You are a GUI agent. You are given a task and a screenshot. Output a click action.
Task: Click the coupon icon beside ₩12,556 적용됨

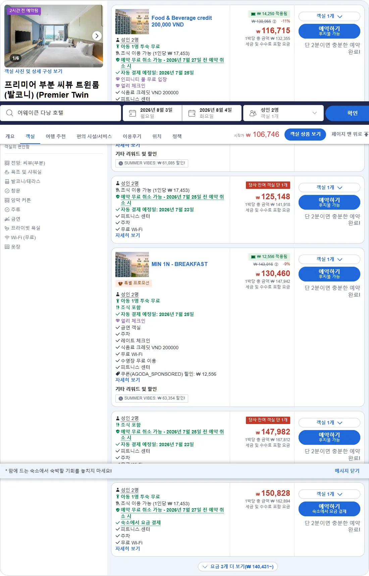click(x=253, y=257)
